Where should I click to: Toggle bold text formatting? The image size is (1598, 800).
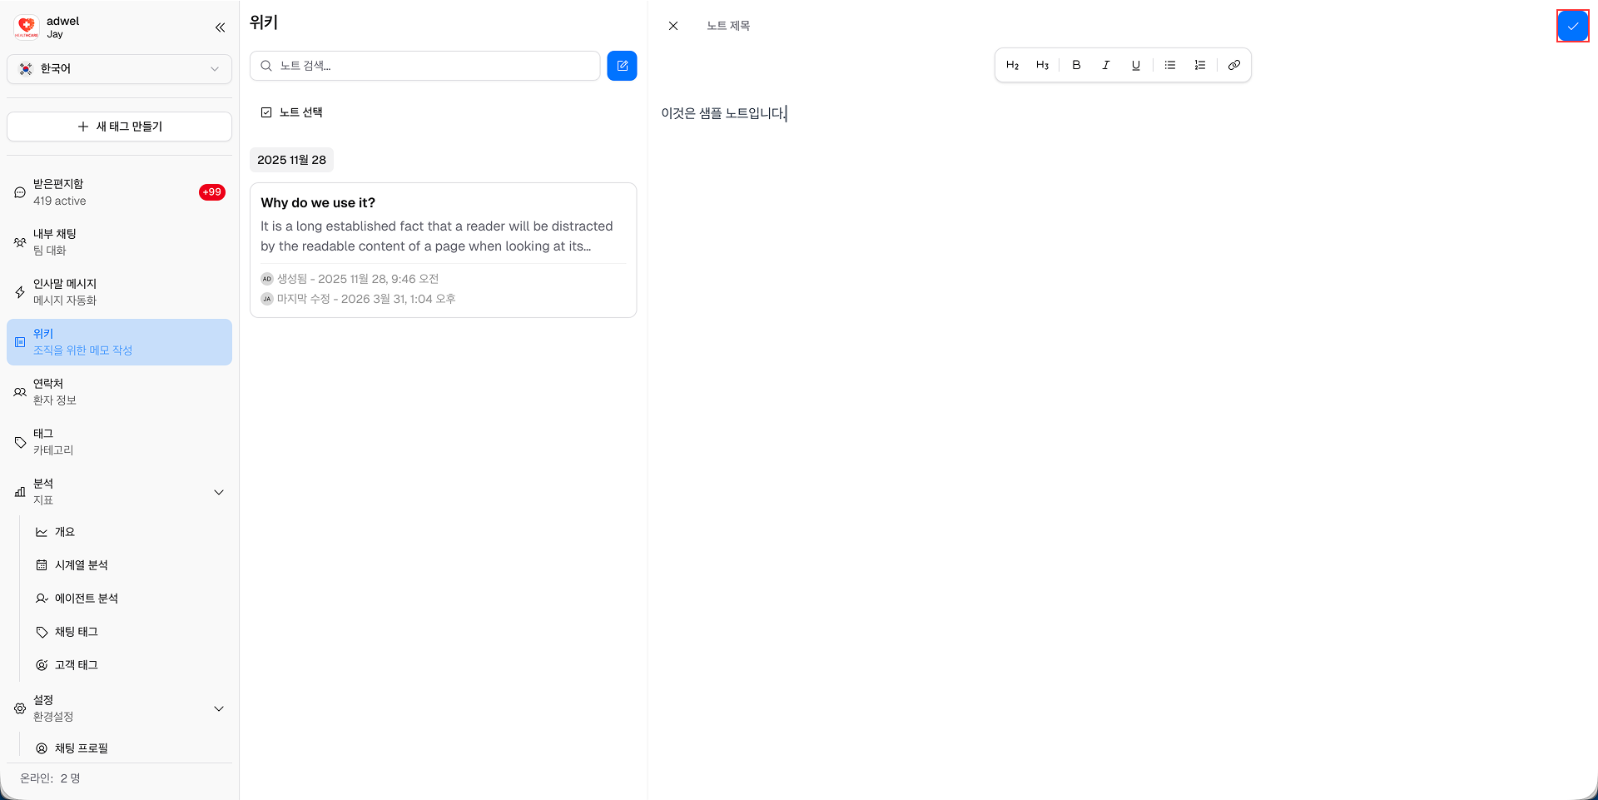[1076, 65]
